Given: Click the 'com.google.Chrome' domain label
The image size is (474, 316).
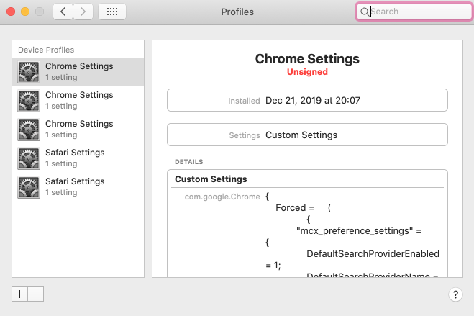Looking at the screenshot, I should coord(222,197).
